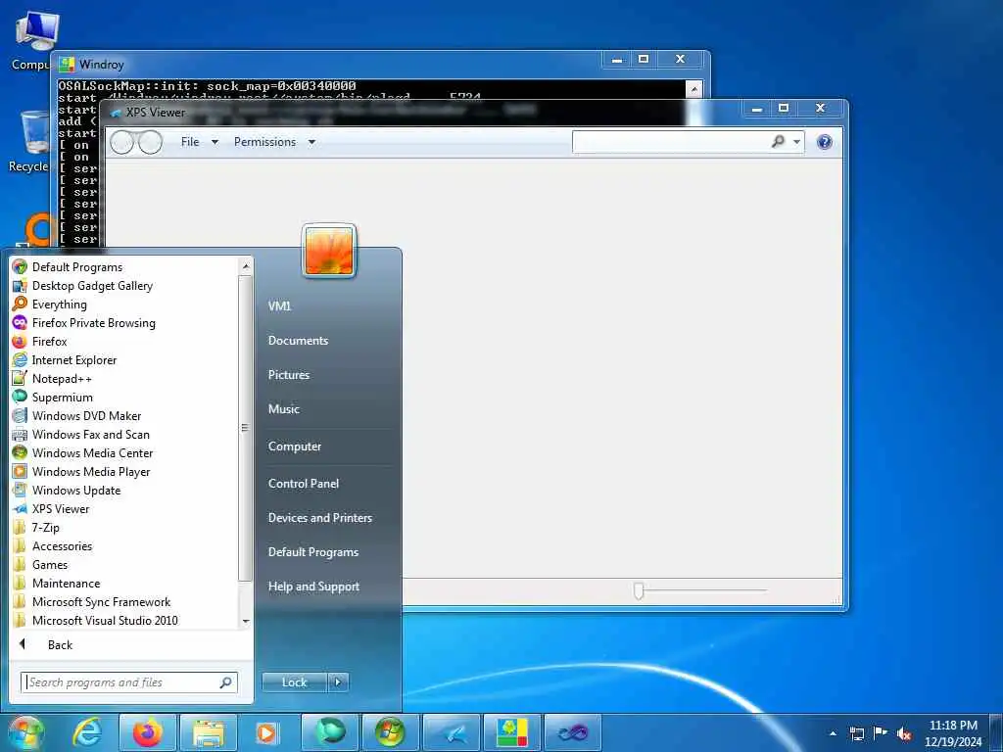The image size is (1003, 752).
Task: Open the shutdown options arrow beside Lock
Action: click(x=338, y=682)
